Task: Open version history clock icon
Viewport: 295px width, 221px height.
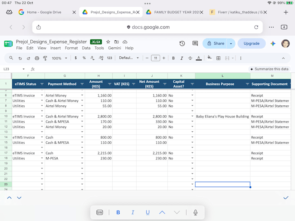Action: (182, 44)
